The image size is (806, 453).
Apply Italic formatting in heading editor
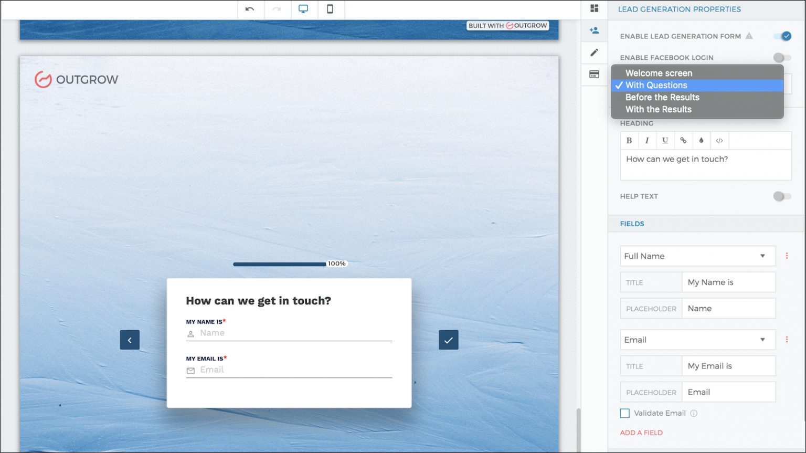[x=647, y=141]
